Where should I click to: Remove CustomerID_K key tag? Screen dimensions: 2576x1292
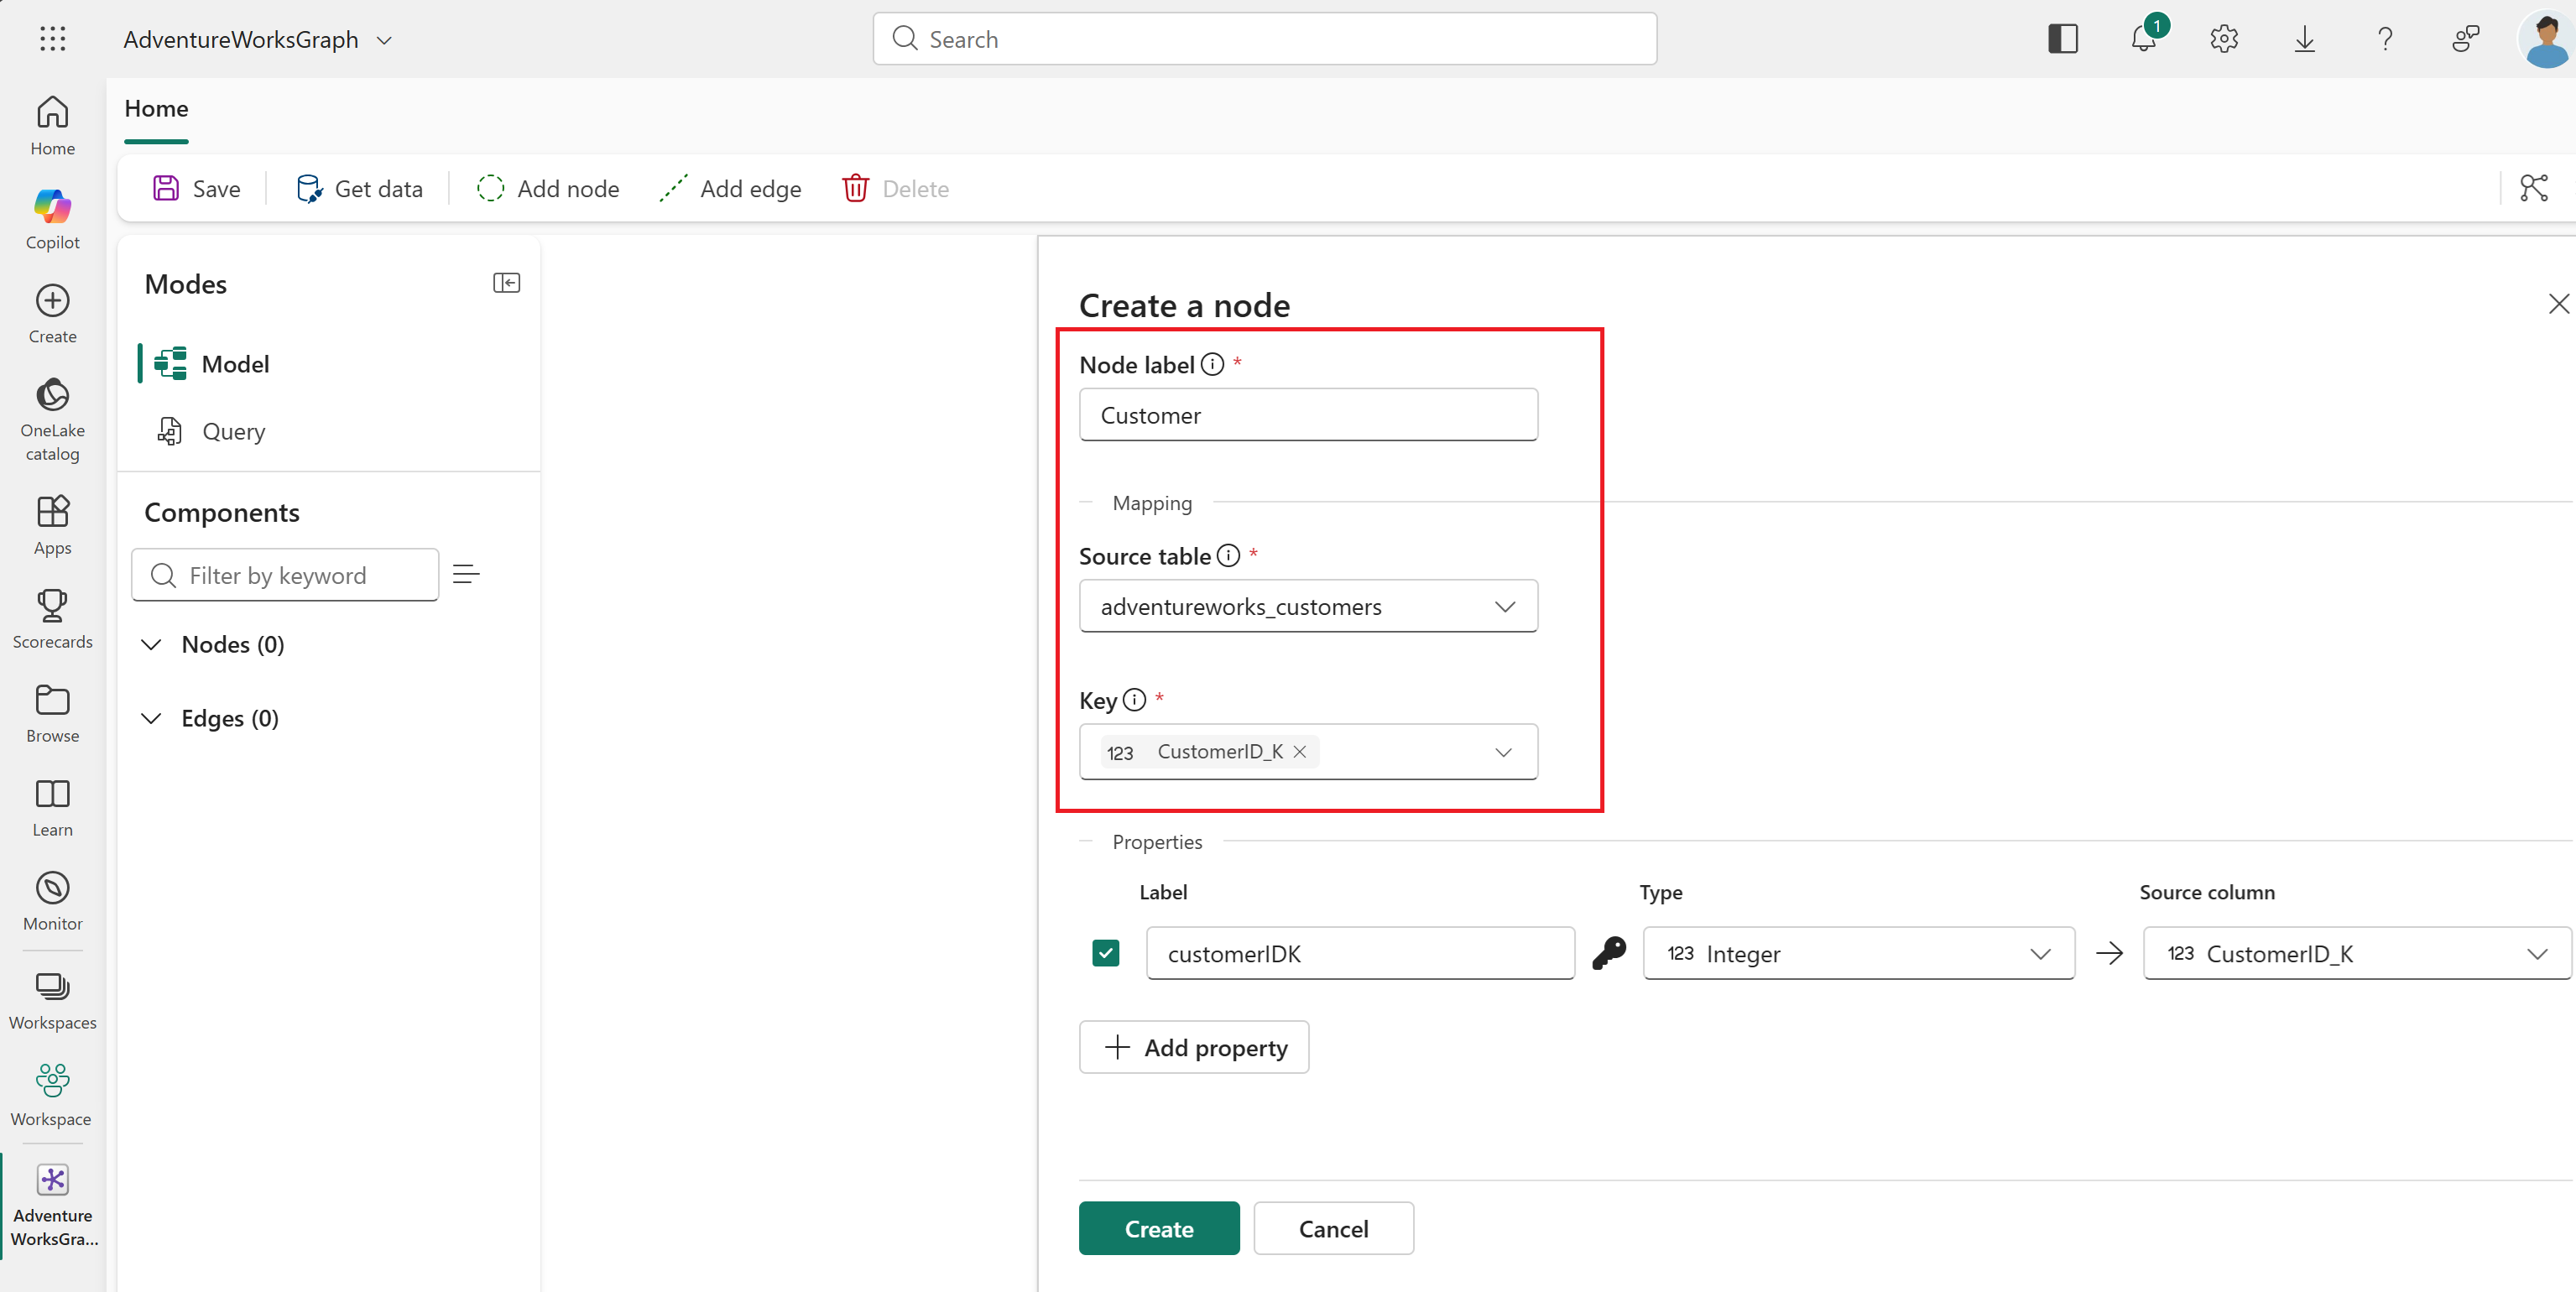tap(1299, 751)
